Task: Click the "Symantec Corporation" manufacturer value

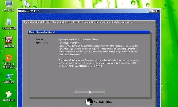Action: 69,43
